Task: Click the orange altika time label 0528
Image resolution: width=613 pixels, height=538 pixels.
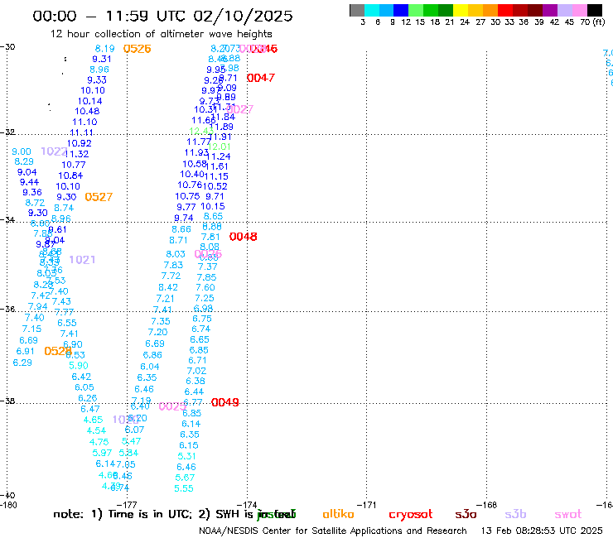Action: [58, 351]
